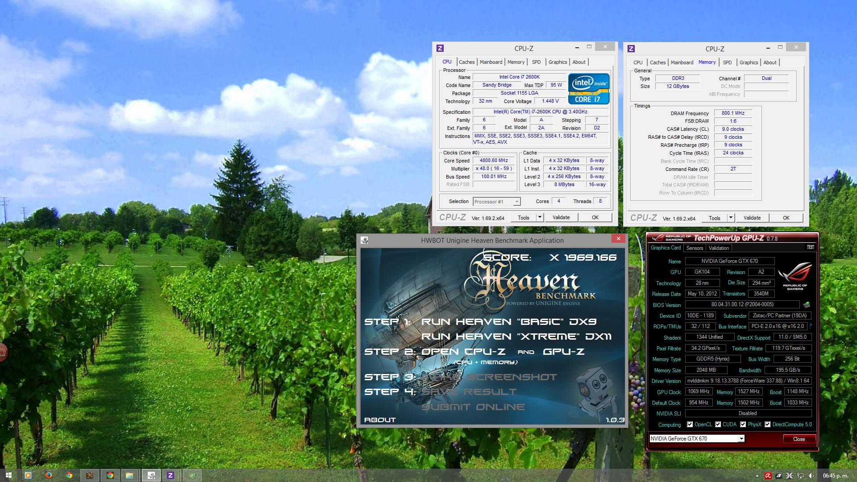Click Submit Online in Heaven window
The height and width of the screenshot is (482, 857).
473,407
